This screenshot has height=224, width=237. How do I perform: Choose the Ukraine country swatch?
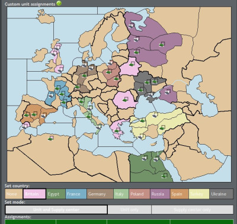coord(222,194)
